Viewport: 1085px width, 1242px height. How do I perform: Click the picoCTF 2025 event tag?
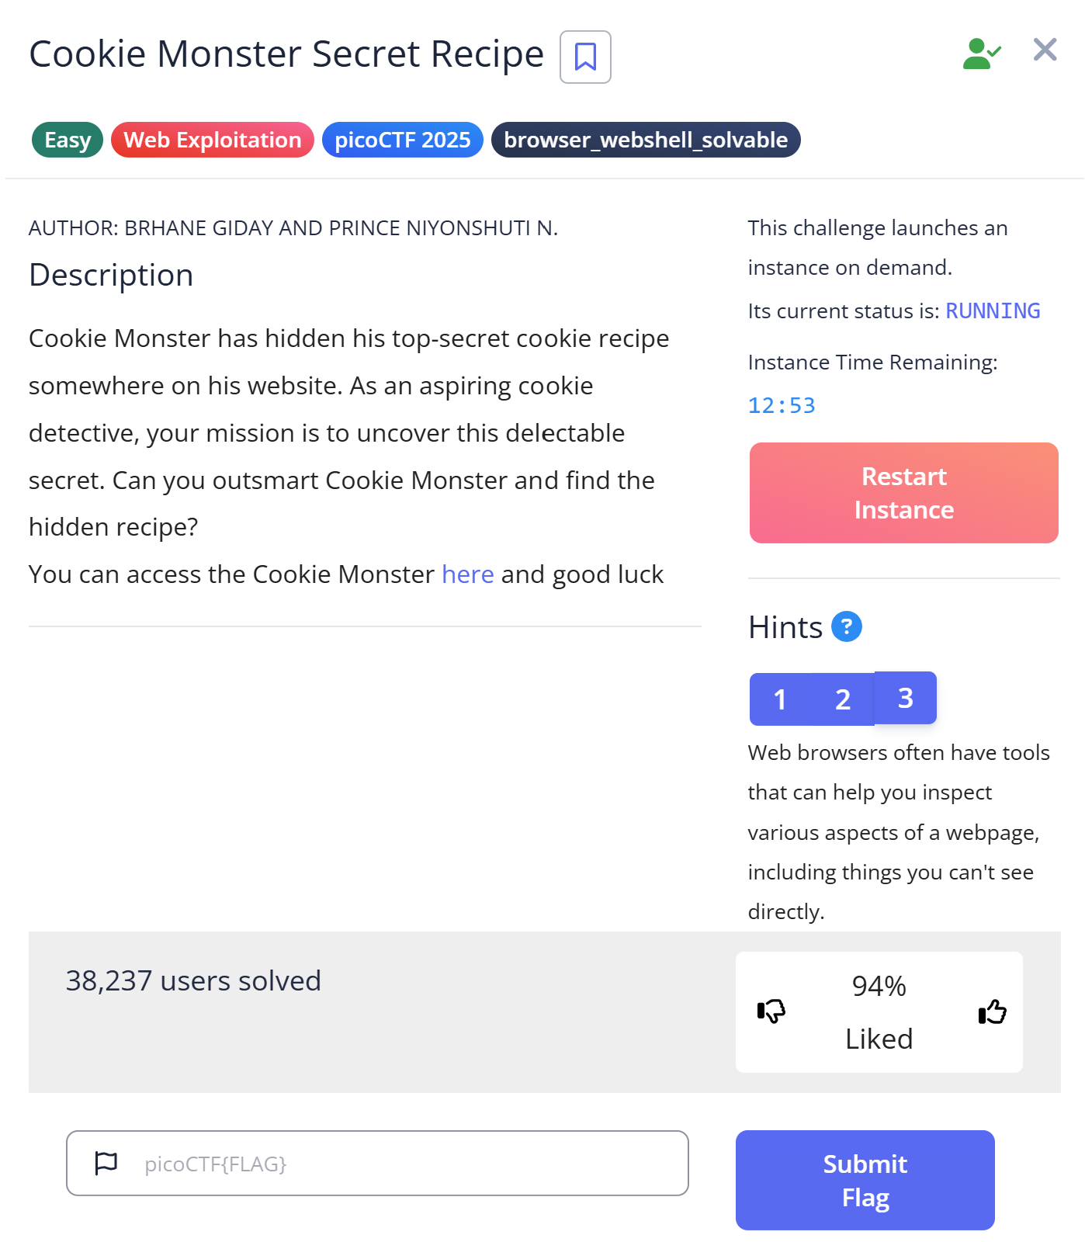403,140
